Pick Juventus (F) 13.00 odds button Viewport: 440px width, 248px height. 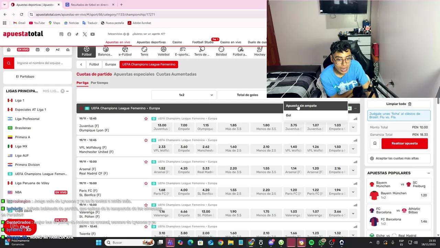pyautogui.click(x=162, y=127)
